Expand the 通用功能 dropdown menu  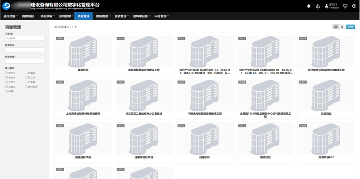click(11, 16)
